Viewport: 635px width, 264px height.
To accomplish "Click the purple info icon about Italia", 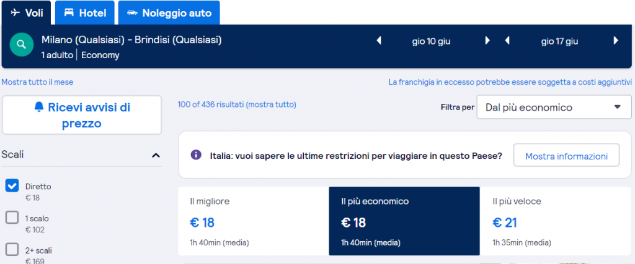I will coord(196,155).
